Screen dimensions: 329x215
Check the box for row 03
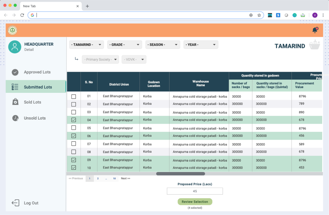(x=74, y=112)
